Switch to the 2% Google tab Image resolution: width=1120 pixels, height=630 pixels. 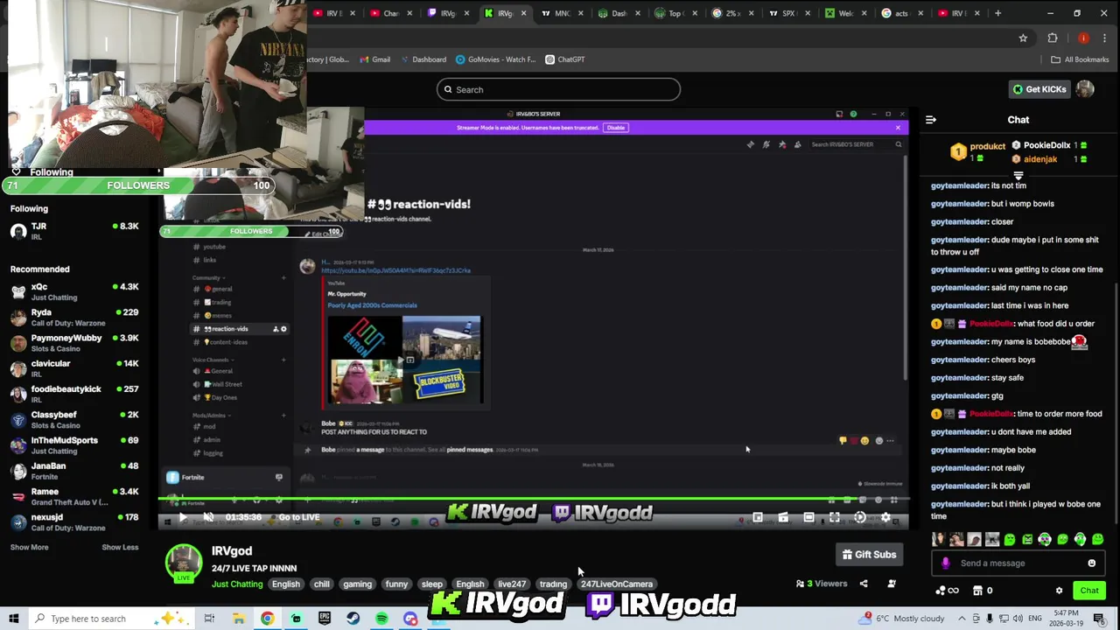728,13
